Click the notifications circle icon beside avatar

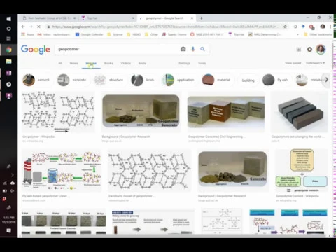click(x=309, y=50)
